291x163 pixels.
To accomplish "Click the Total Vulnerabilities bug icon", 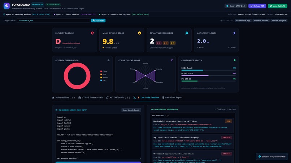I will pyautogui.click(x=187, y=33).
